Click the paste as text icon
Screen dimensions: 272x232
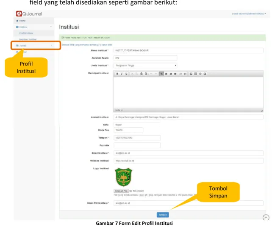pyautogui.click(x=146, y=74)
